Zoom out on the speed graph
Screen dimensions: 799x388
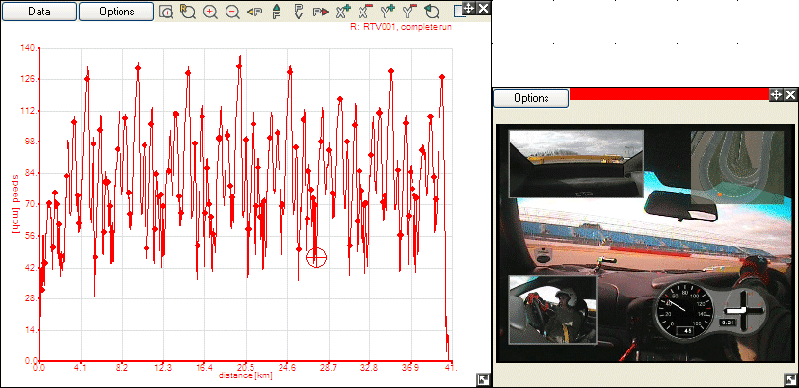pos(232,13)
